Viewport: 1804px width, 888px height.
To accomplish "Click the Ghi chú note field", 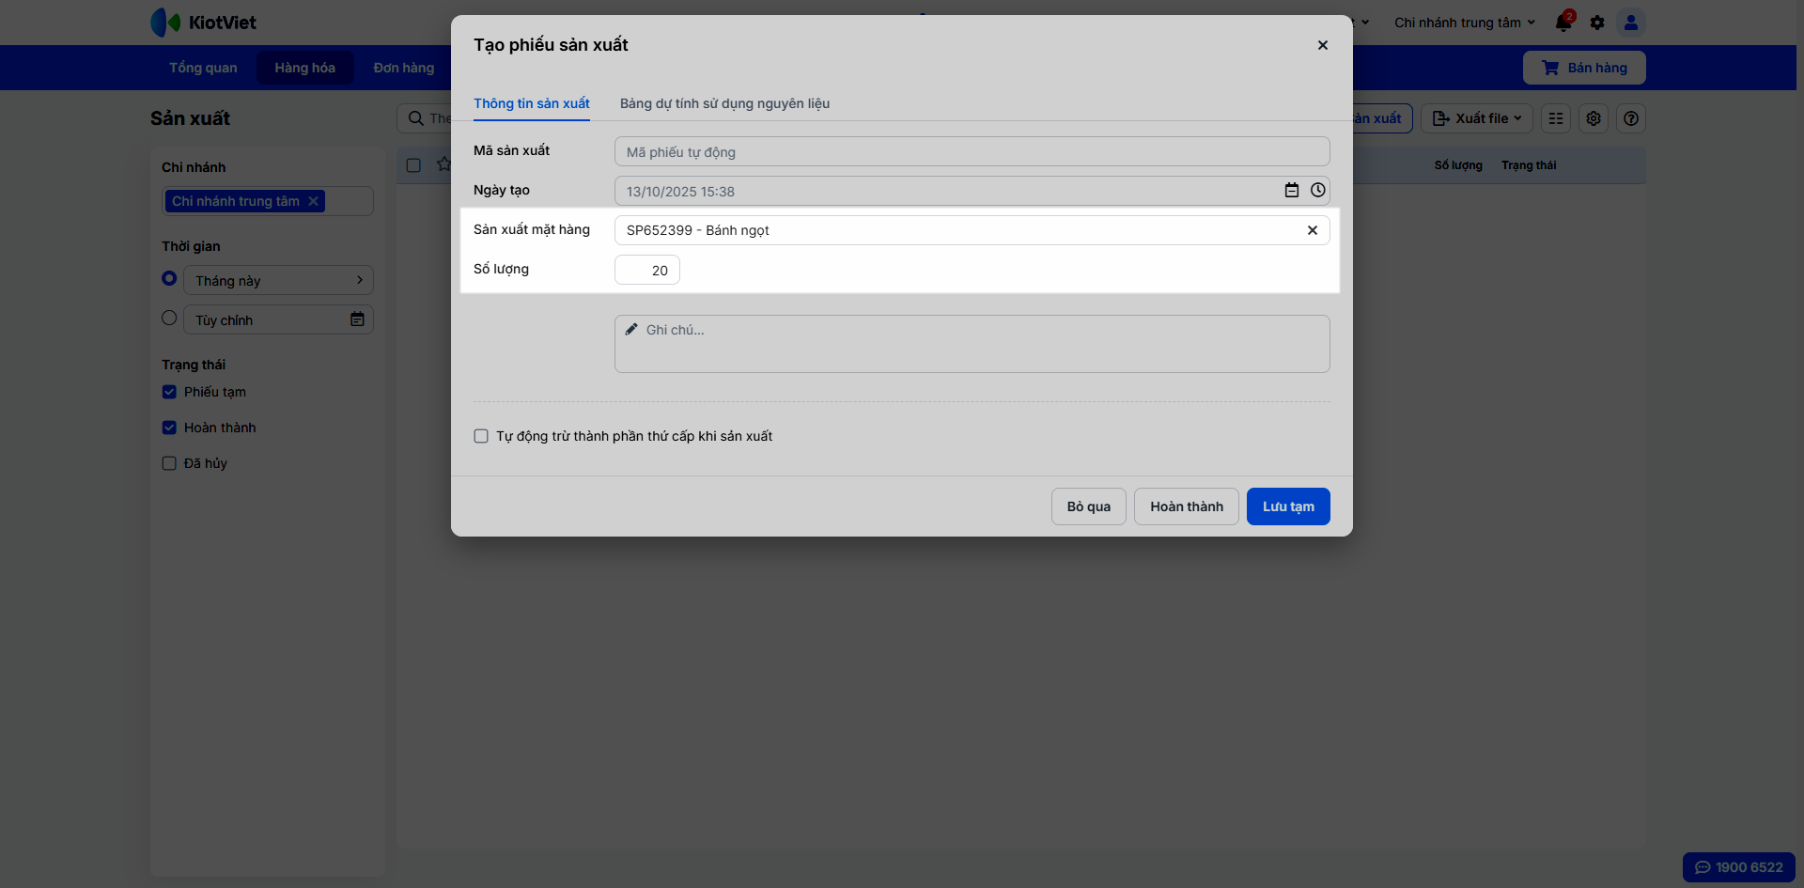I will (x=972, y=344).
